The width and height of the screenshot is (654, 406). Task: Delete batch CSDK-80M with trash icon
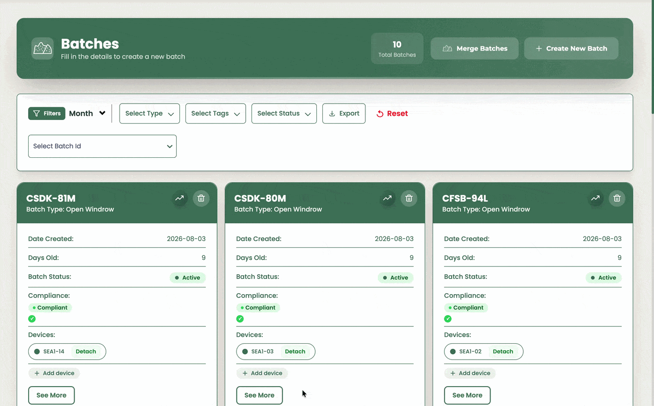pos(409,198)
